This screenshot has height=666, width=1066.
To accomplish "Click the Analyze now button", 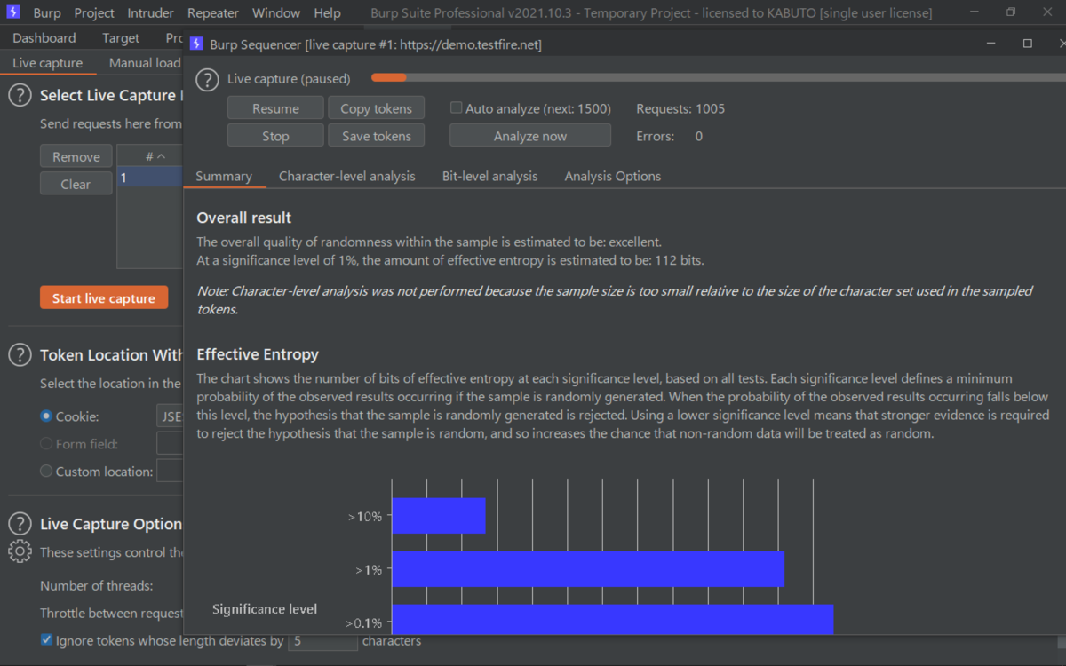I will click(x=530, y=136).
